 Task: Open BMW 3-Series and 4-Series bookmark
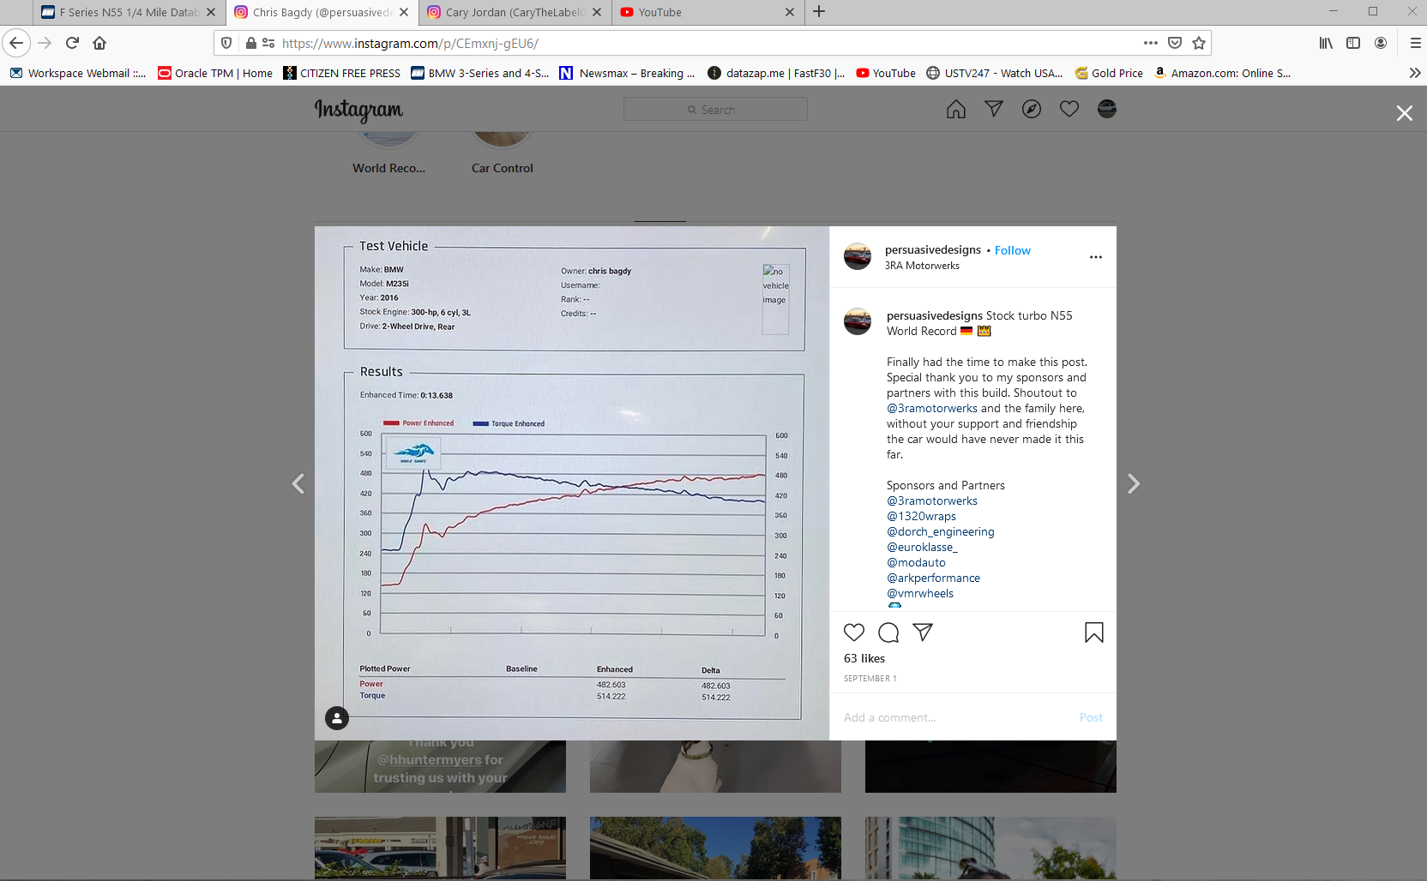point(480,73)
